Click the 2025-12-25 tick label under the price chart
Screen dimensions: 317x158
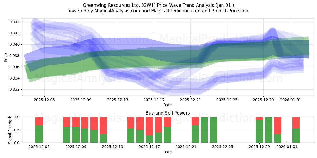click(x=227, y=100)
